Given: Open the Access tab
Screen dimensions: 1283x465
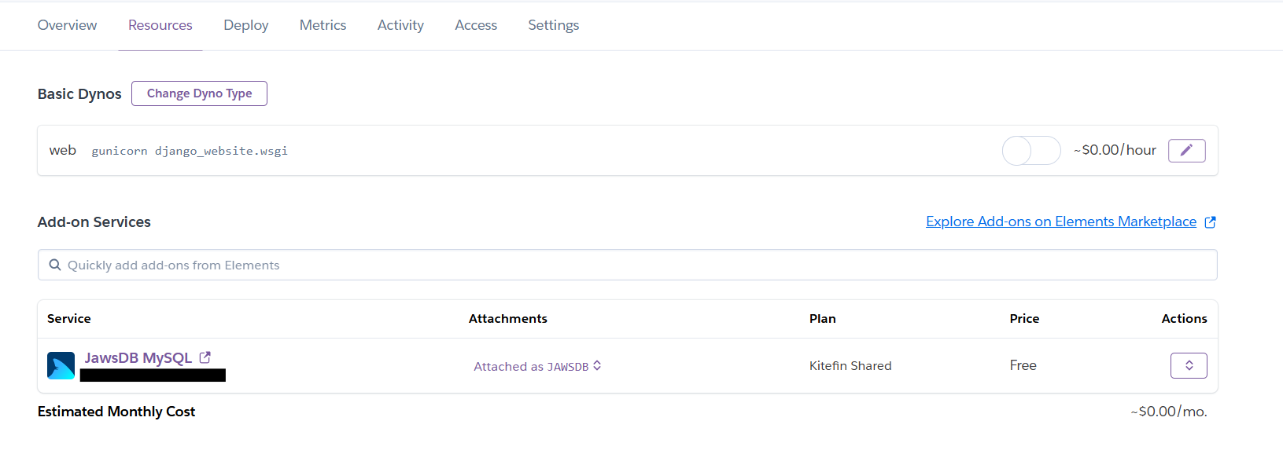Looking at the screenshot, I should (476, 25).
